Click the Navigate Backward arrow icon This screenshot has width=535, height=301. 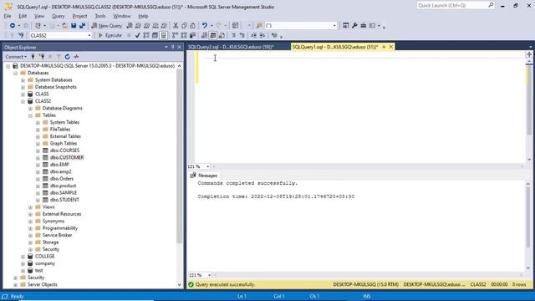(13, 26)
